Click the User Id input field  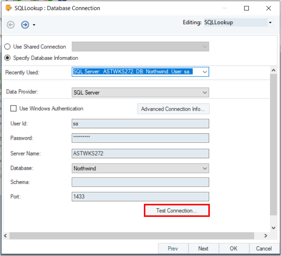pos(140,124)
